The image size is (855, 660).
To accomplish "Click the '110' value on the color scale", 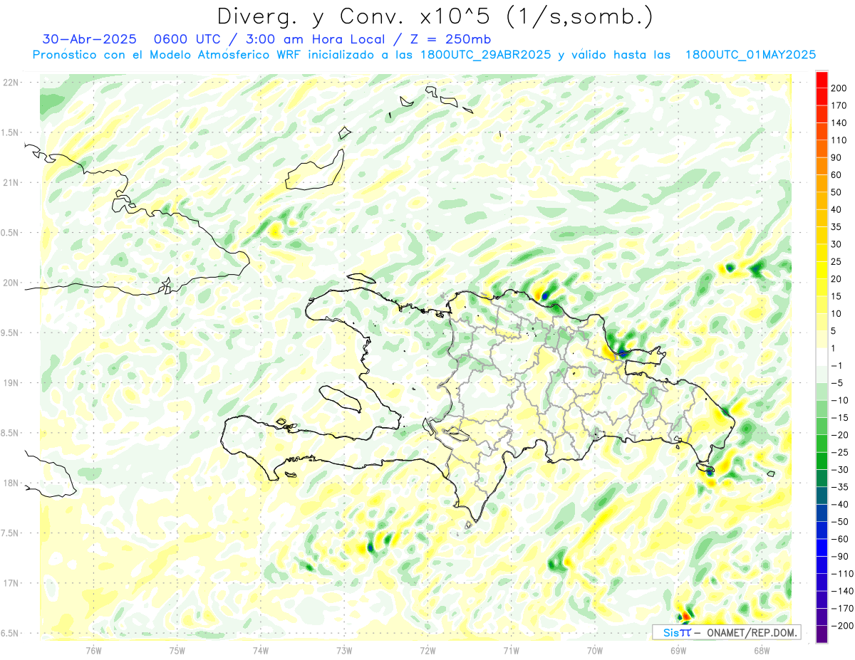I will click(839, 140).
